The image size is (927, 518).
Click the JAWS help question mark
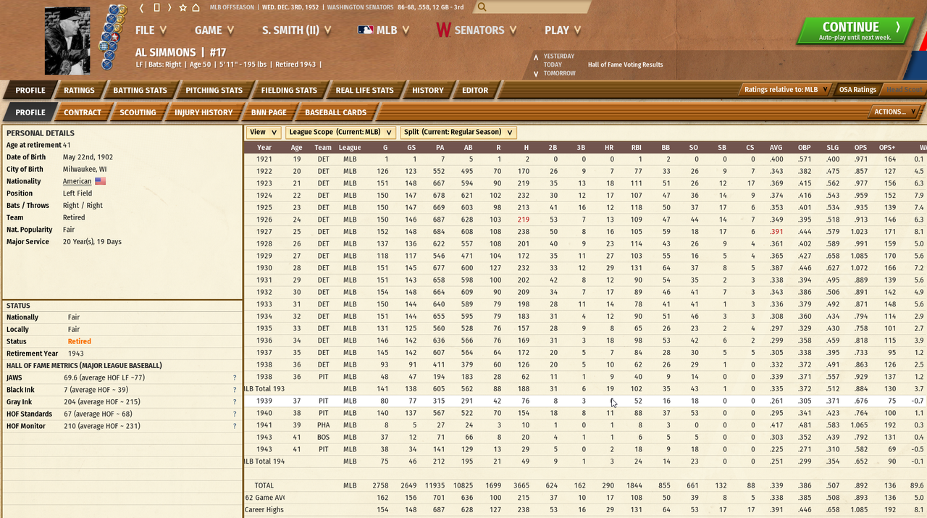(235, 378)
